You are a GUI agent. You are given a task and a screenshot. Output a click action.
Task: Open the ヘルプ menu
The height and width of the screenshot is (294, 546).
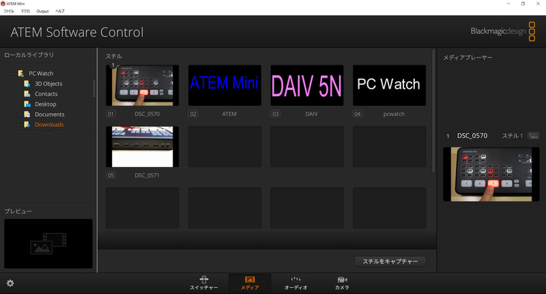pyautogui.click(x=59, y=11)
